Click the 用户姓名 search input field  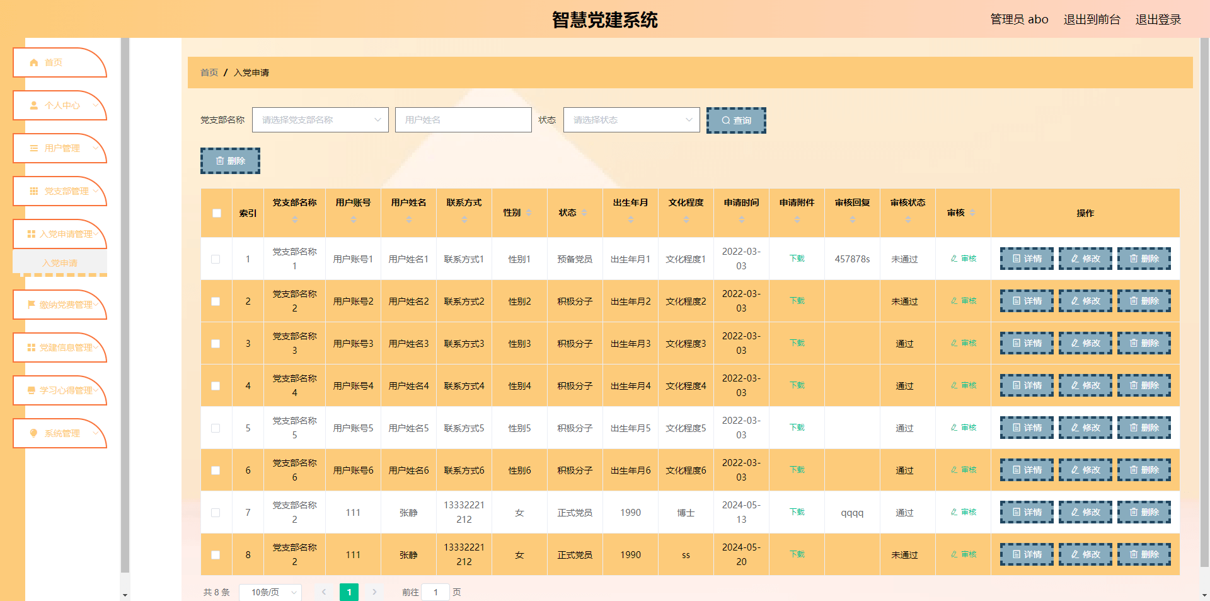click(463, 120)
